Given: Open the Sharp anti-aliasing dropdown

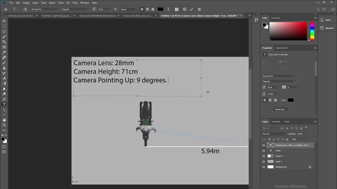Looking at the screenshot, I should tap(128, 9).
